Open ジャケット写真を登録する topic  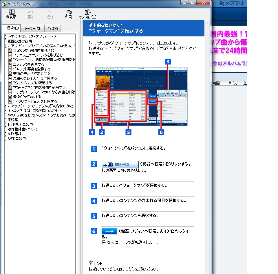[32, 69]
